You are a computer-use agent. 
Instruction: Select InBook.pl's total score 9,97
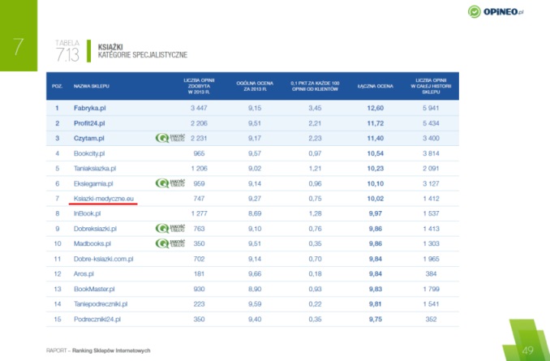[x=376, y=213]
